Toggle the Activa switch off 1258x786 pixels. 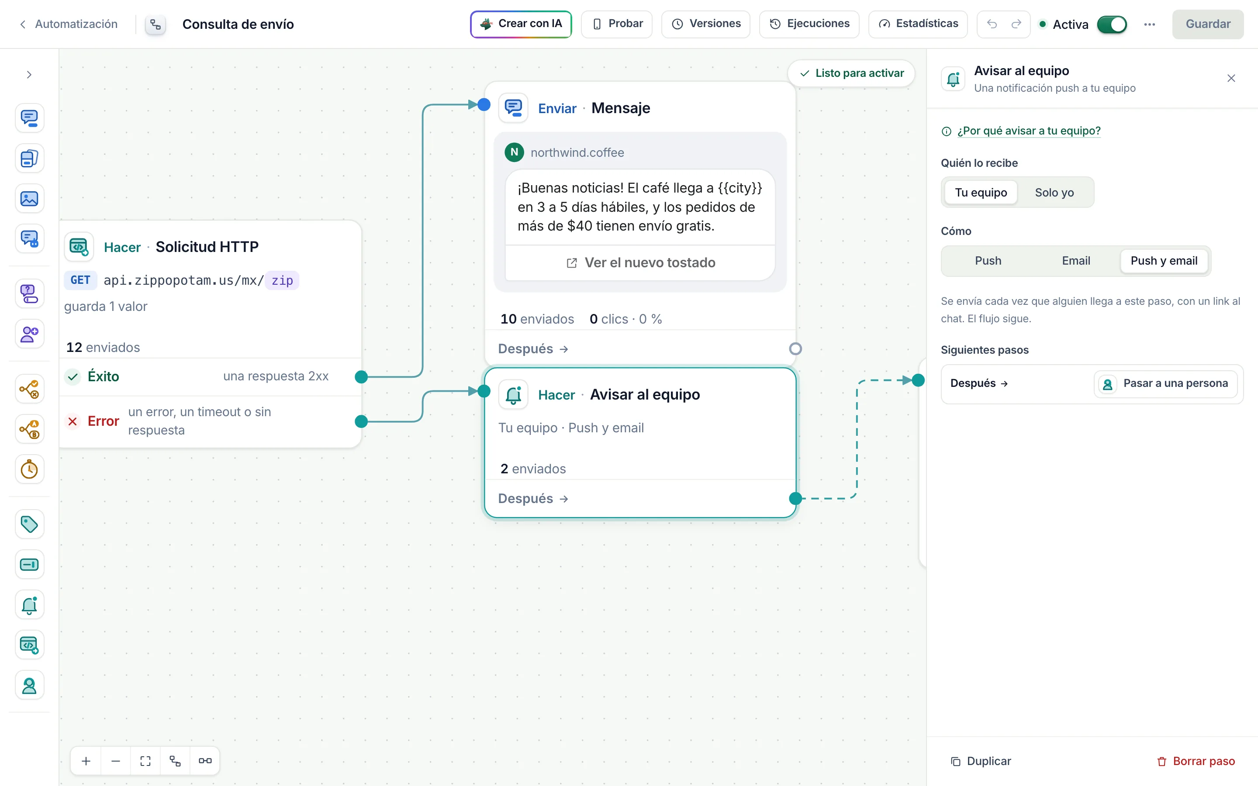tap(1111, 24)
